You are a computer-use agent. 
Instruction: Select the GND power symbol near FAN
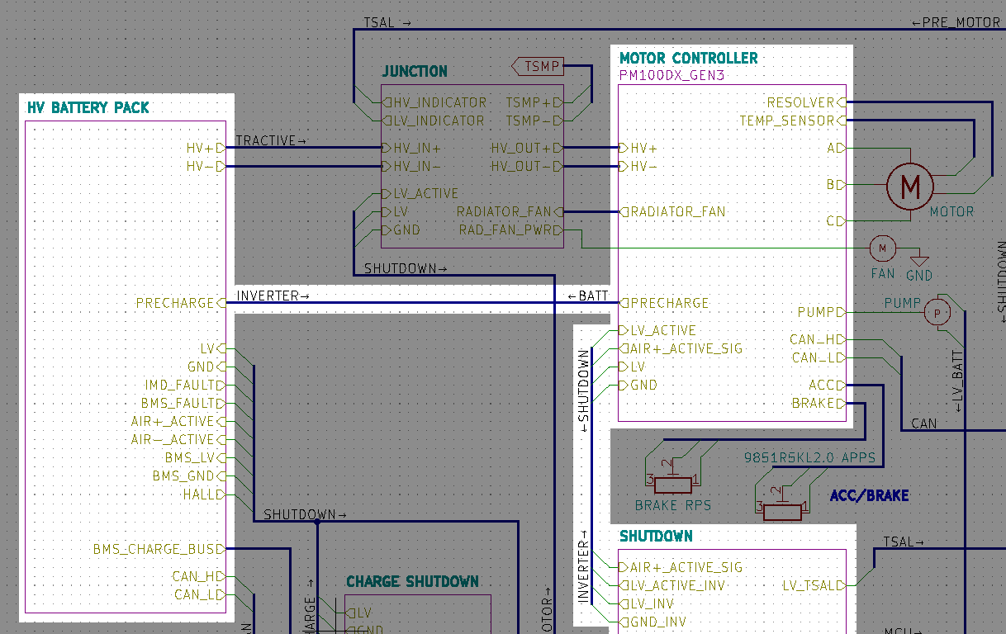[918, 263]
